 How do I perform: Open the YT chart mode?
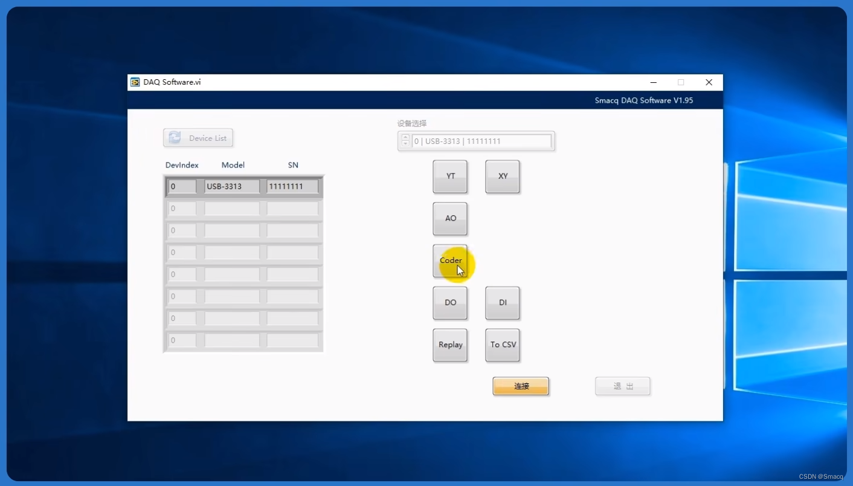[450, 177]
